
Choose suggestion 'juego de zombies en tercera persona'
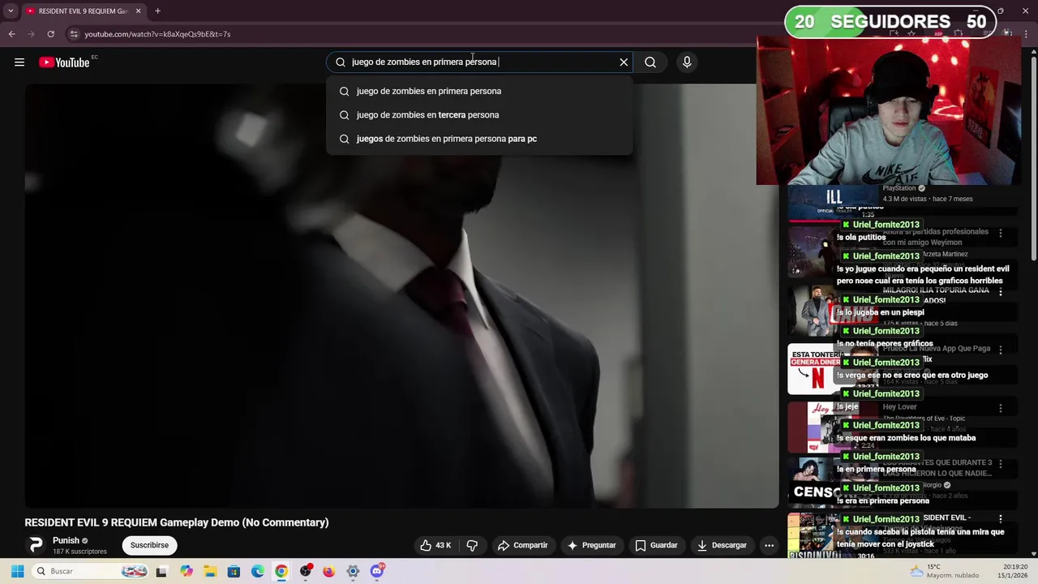pyautogui.click(x=479, y=115)
